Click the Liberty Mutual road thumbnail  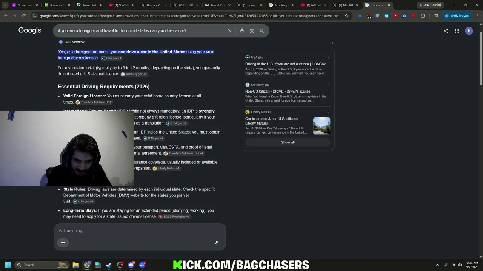click(x=321, y=126)
